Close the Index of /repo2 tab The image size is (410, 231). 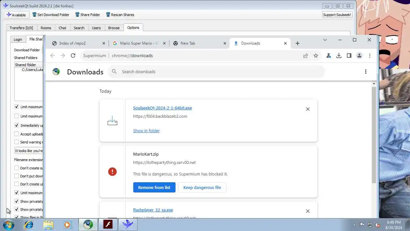pos(103,43)
